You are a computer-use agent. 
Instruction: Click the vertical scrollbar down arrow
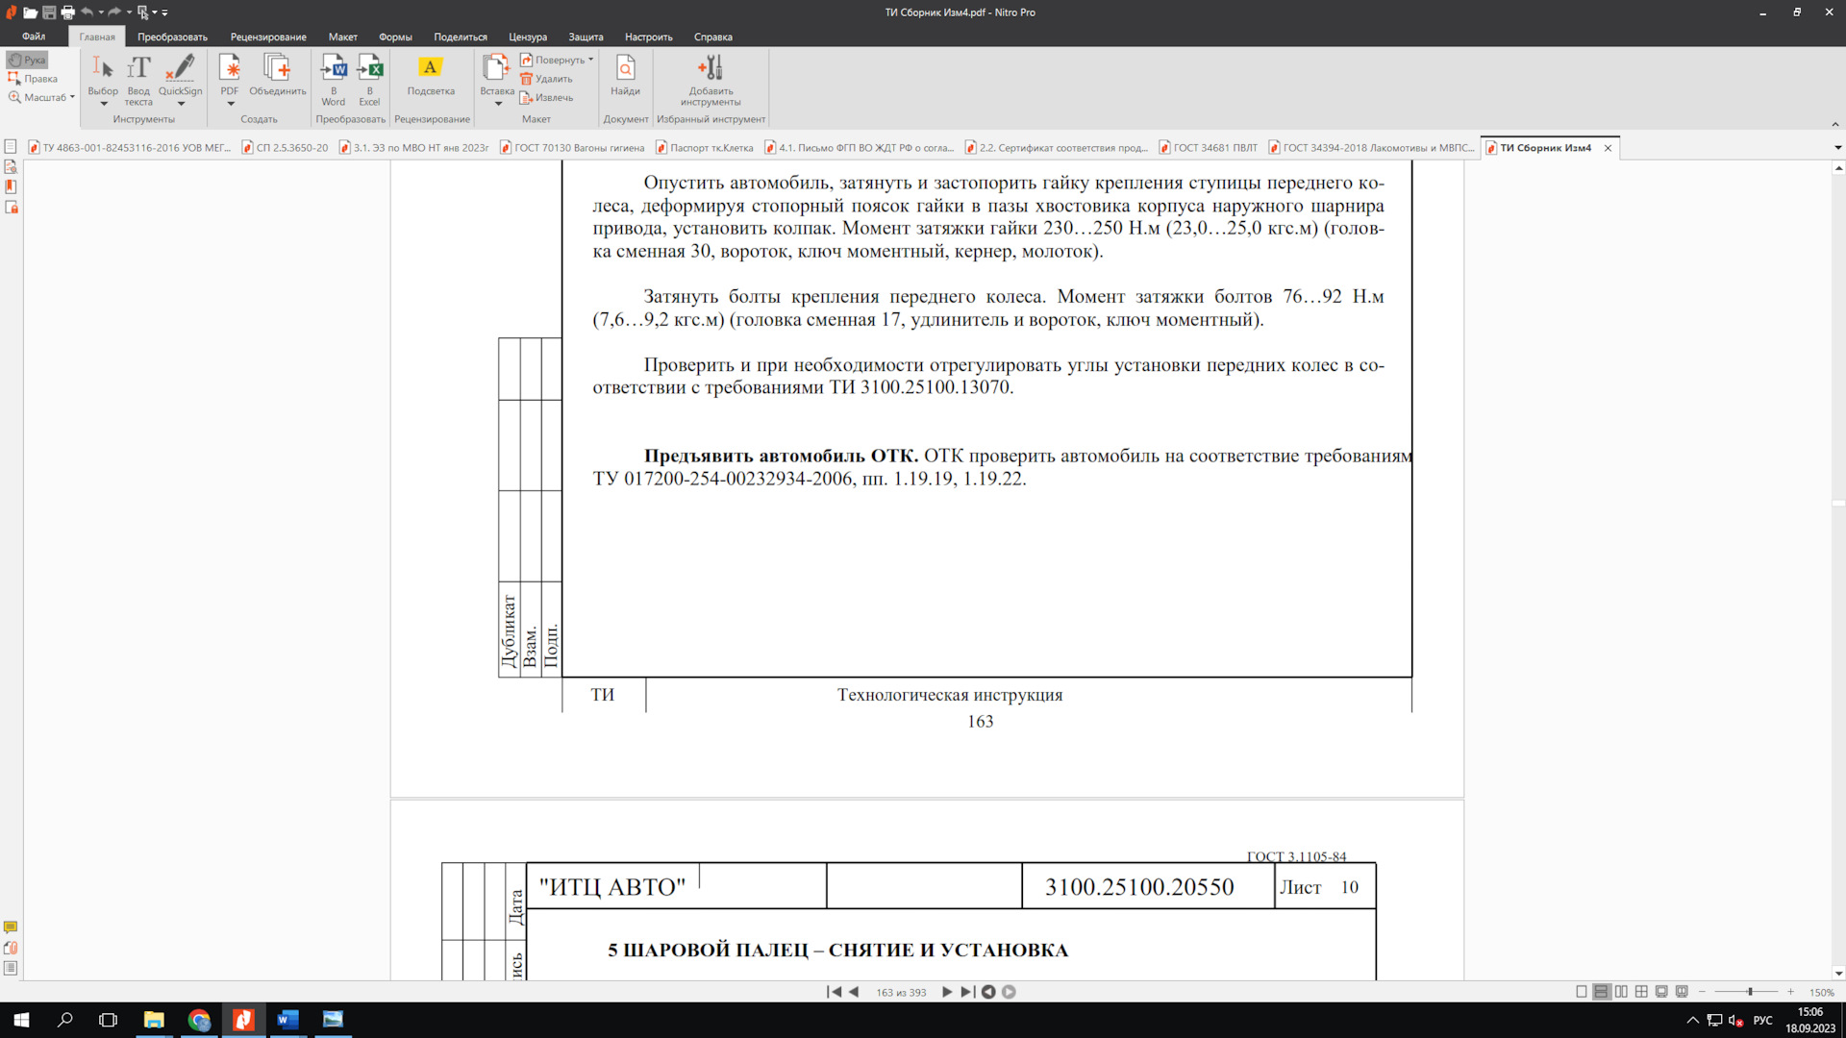coord(1838,973)
